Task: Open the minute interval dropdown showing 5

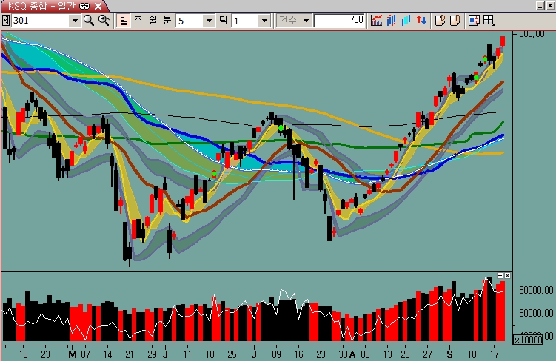Action: pos(208,21)
